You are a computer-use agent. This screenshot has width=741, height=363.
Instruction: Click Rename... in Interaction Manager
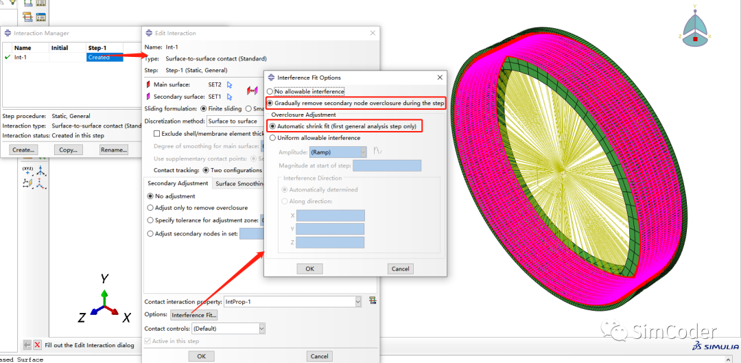[114, 150]
